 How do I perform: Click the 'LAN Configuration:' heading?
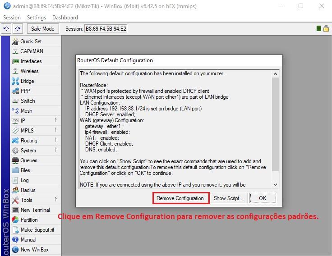point(100,103)
